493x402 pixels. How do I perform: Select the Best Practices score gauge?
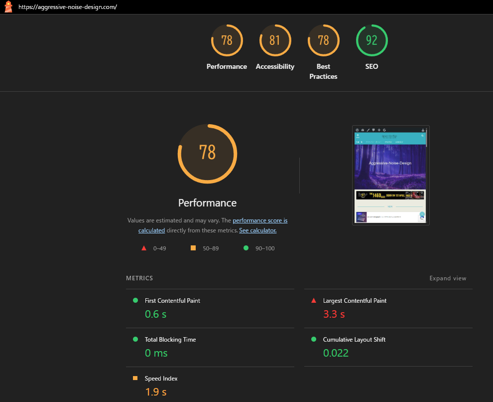[x=323, y=41]
